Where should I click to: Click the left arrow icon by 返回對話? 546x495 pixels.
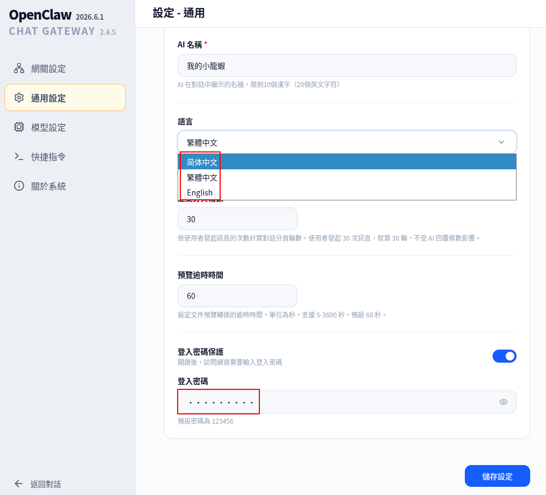pyautogui.click(x=19, y=484)
